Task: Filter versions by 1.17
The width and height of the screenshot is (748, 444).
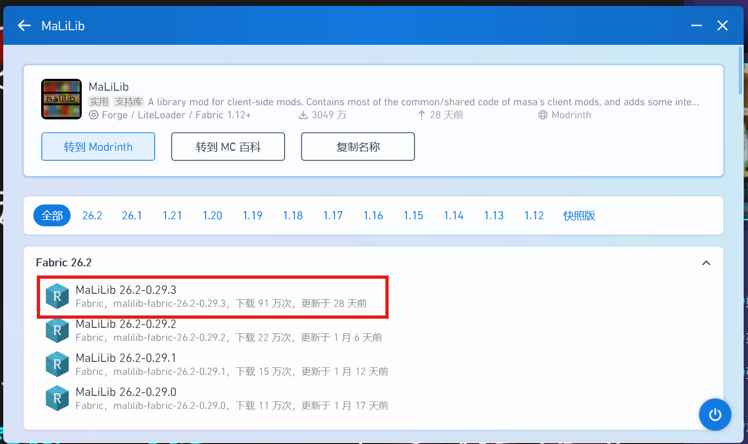Action: tap(333, 216)
